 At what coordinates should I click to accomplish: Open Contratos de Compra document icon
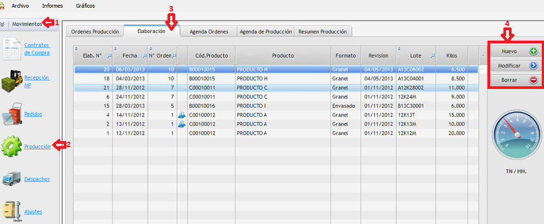click(x=12, y=49)
